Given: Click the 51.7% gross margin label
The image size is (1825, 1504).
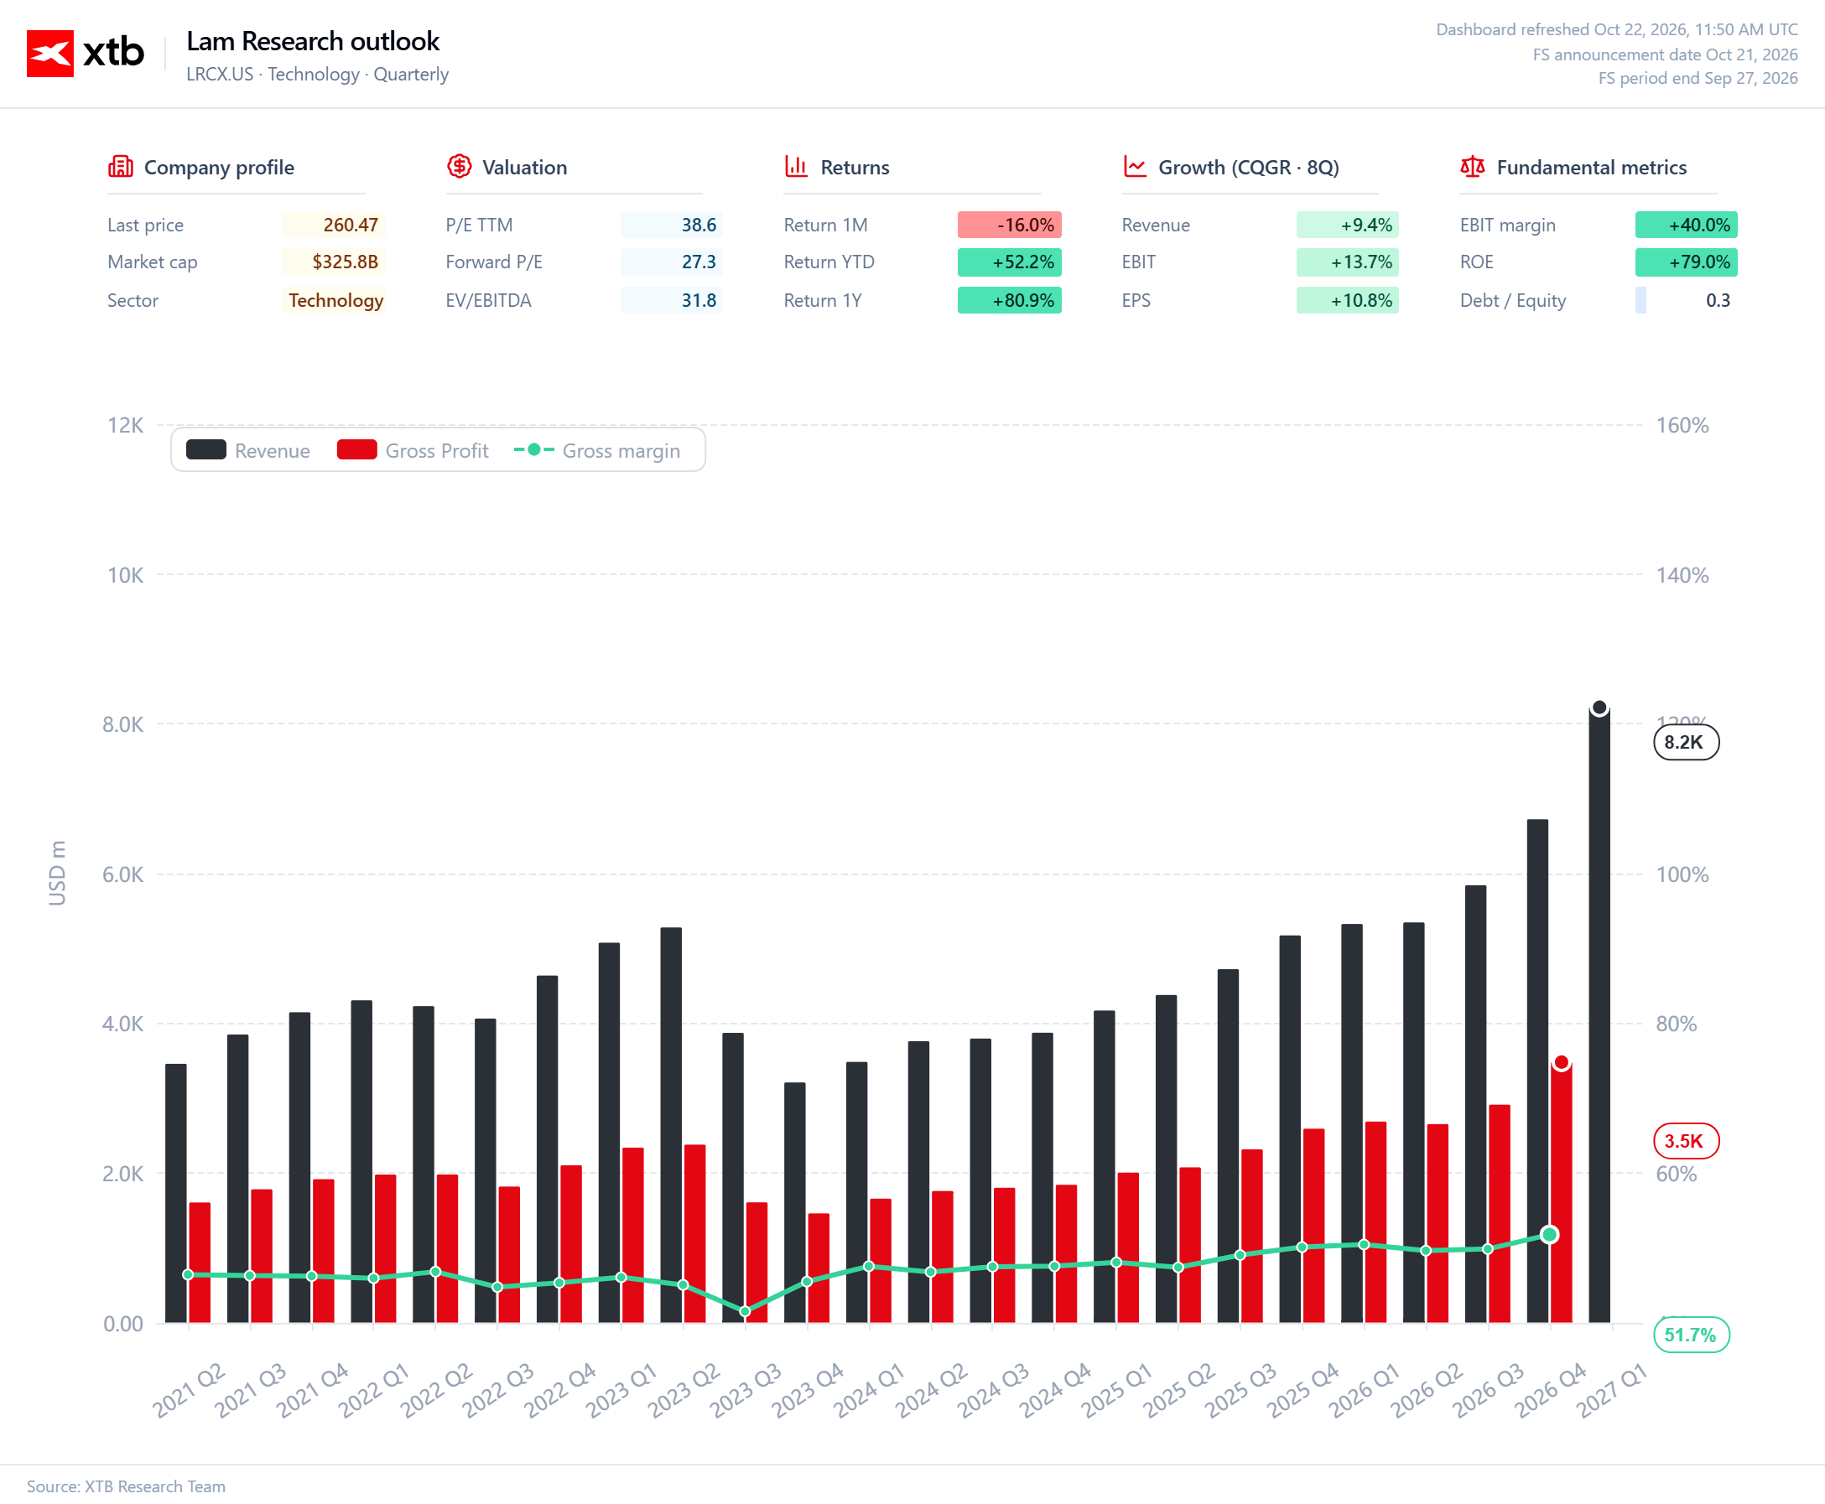Looking at the screenshot, I should click(1691, 1335).
